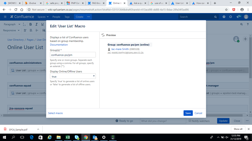This screenshot has height=141, width=252.
Task: Open the Spaces dropdown menu
Action: point(43,17)
